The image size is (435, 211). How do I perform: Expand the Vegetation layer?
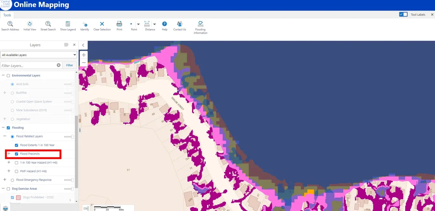[5, 119]
